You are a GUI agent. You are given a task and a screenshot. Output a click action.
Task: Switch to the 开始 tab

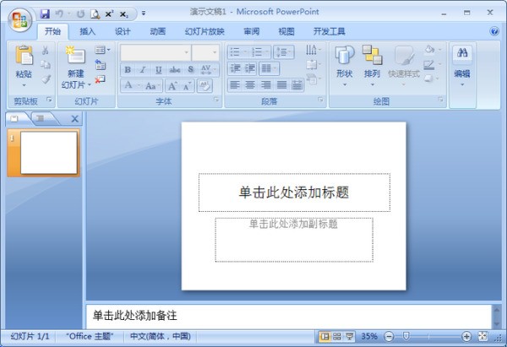(x=52, y=31)
